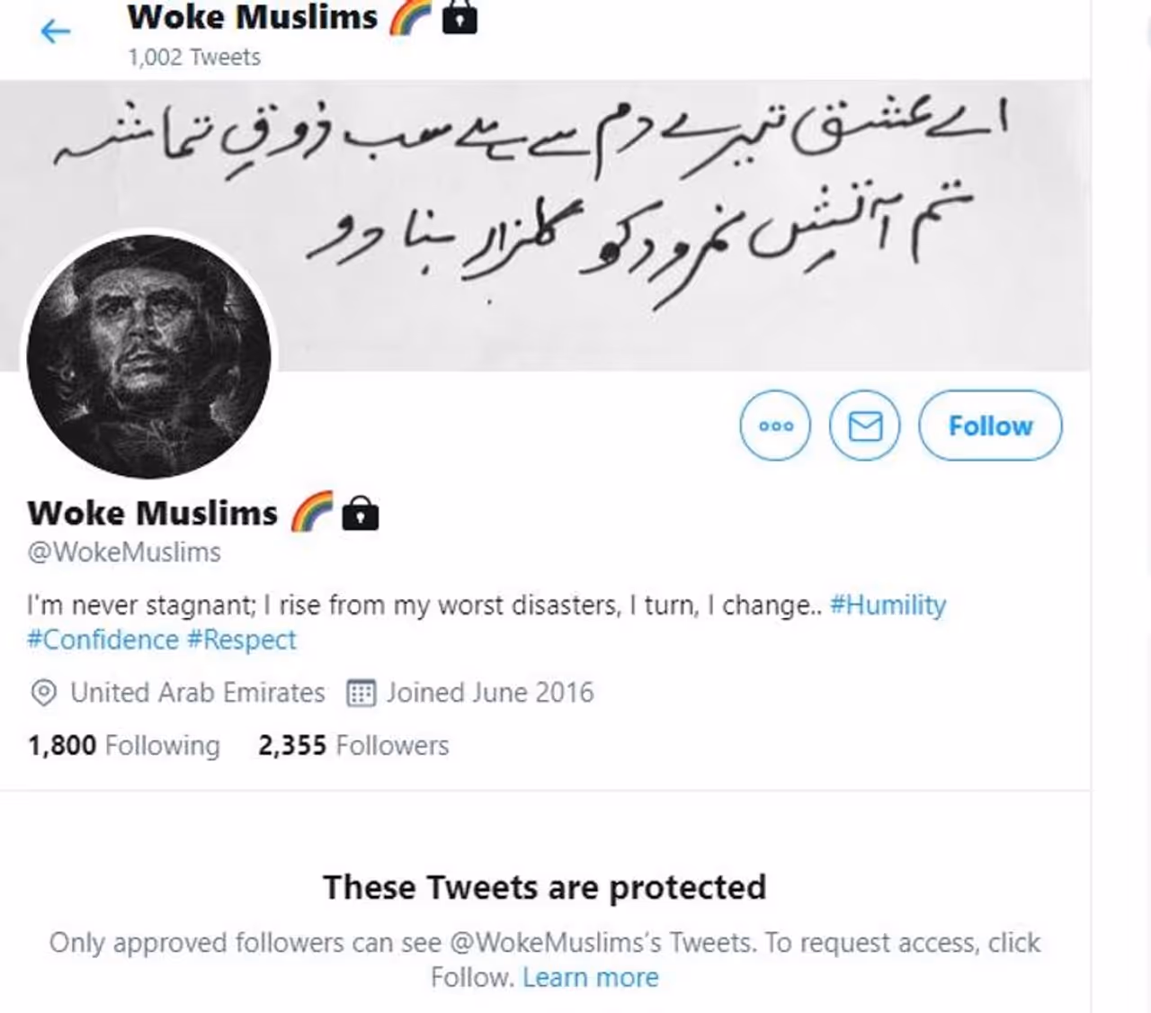Click the envelope message icon button
The width and height of the screenshot is (1151, 1013).
(865, 426)
